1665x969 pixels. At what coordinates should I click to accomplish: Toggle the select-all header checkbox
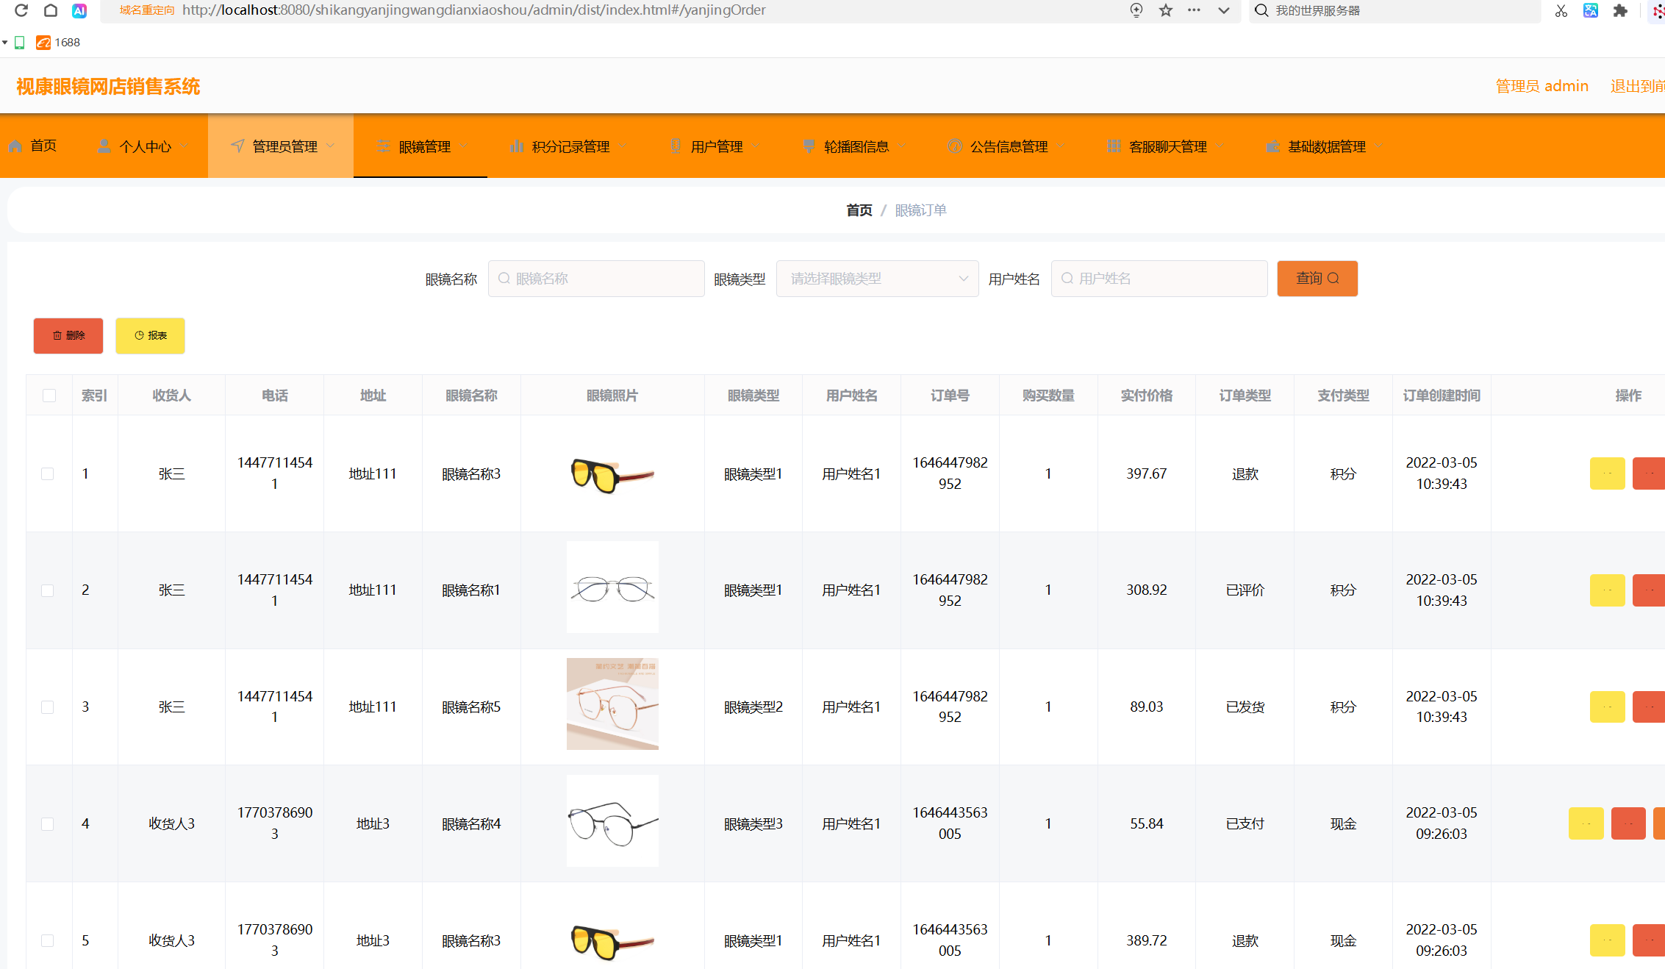[49, 396]
